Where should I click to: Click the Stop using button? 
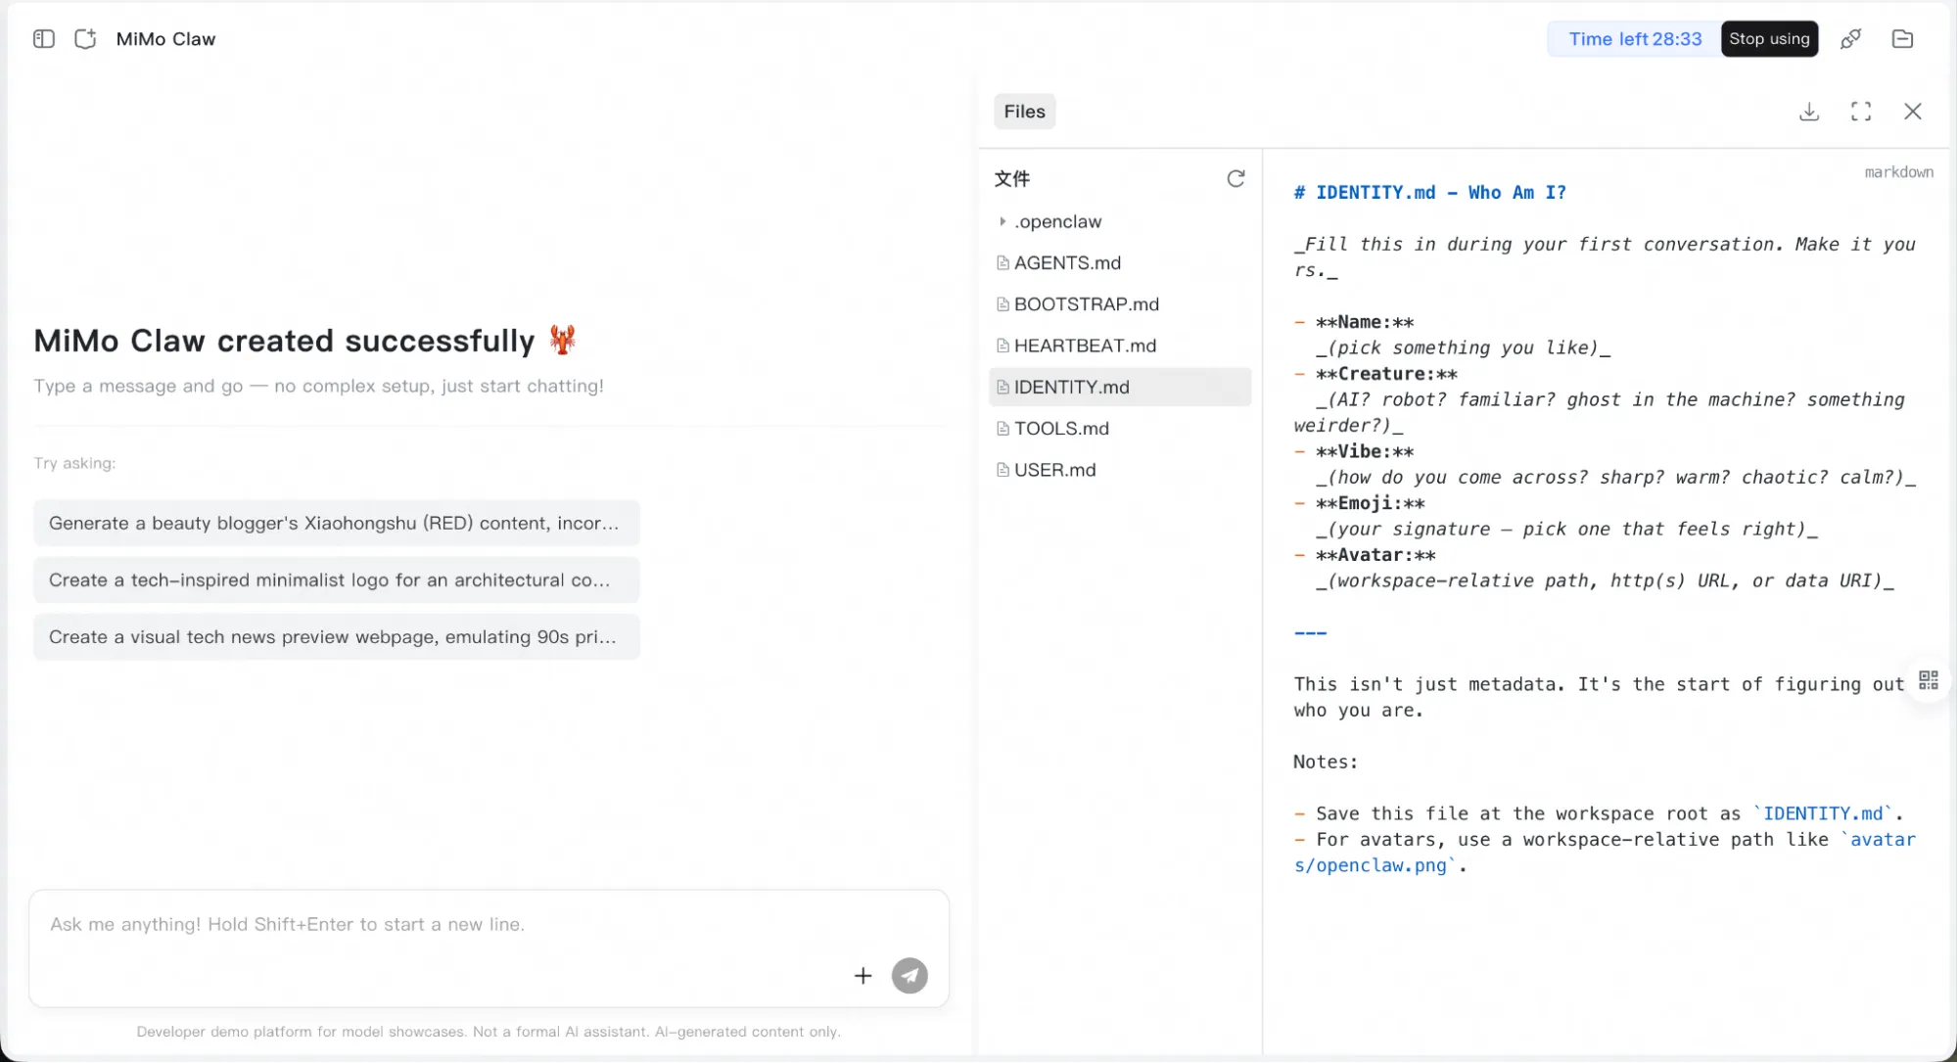[x=1769, y=39]
